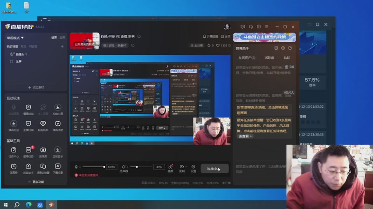Image resolution: width=373 pixels, height=209 pixels.
Task: Expand the speaker device arrow
Action: [x=127, y=167]
